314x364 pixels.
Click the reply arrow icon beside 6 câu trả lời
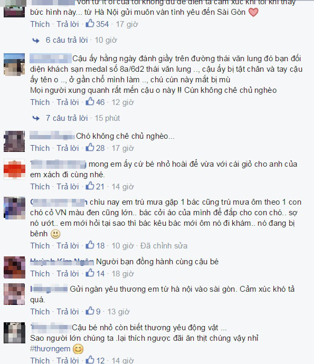[36, 41]
